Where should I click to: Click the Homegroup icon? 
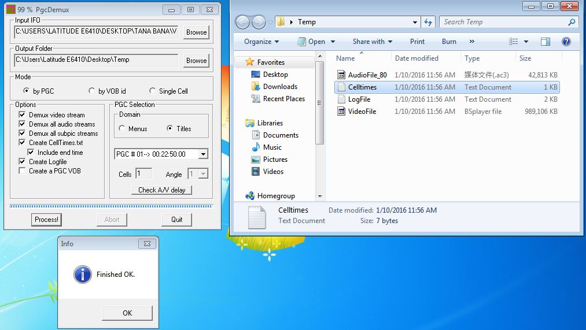click(x=250, y=195)
